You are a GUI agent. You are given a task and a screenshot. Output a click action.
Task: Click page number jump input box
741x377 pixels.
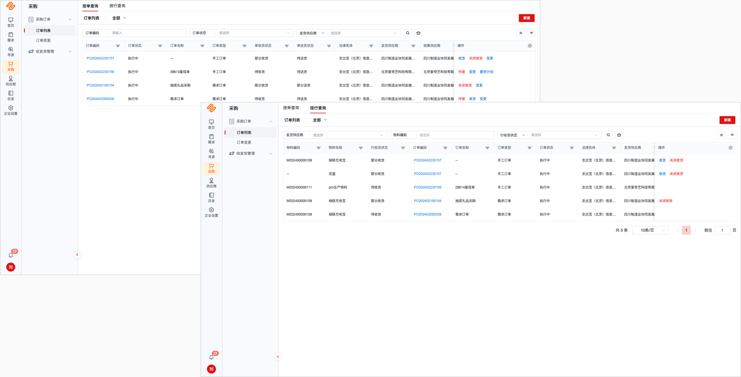click(x=722, y=230)
